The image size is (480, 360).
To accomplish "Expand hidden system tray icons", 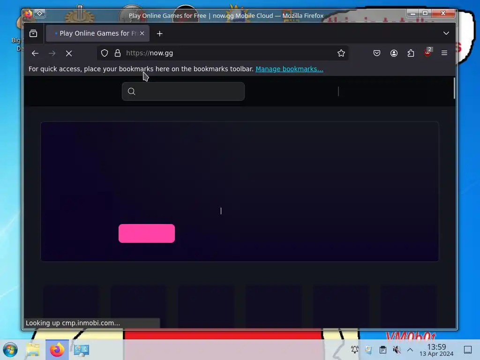I will (x=410, y=350).
